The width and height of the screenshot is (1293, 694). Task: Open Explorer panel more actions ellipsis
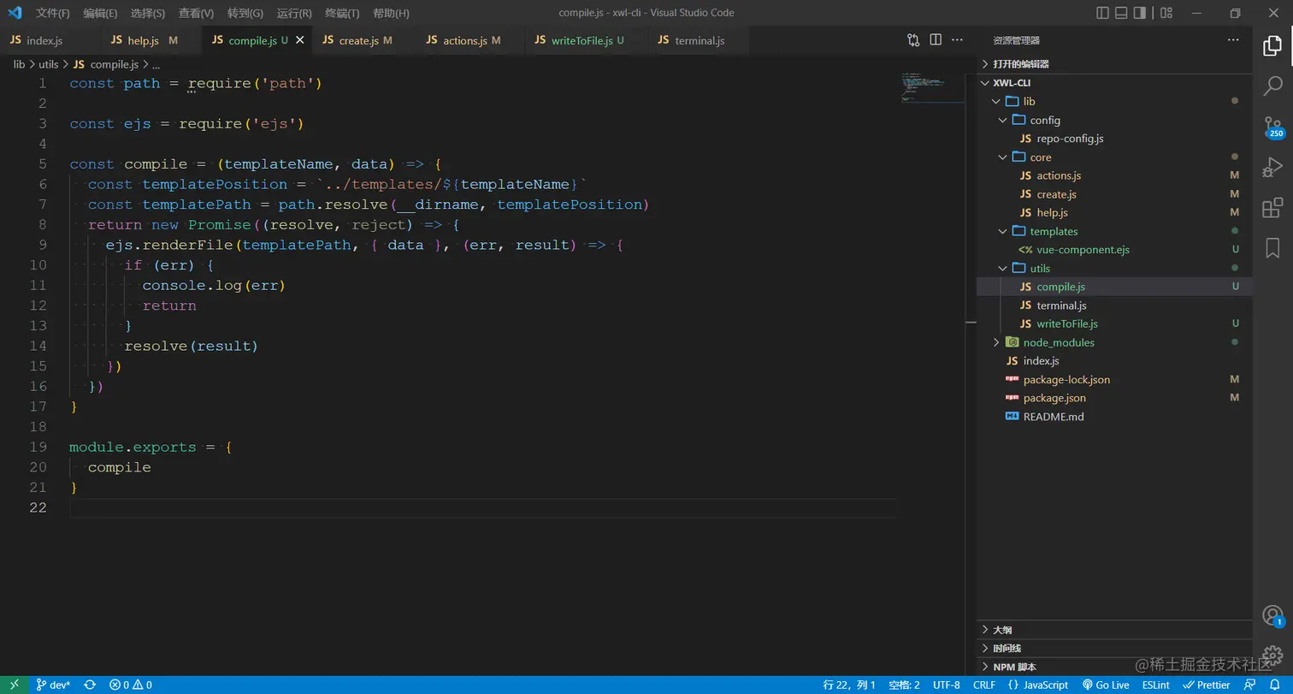pyautogui.click(x=1232, y=40)
